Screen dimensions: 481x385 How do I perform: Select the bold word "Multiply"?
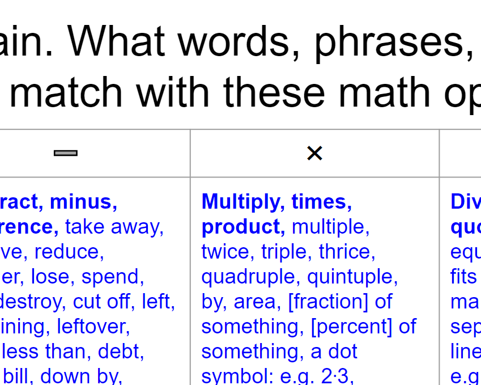(241, 202)
